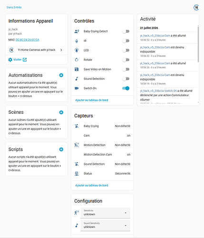Viewport: 204px width, 238px height.
Task: Click the Status sensor icon
Action: 77,174
